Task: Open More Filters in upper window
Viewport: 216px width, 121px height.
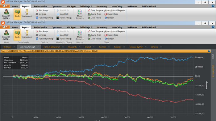Action: coord(94,18)
